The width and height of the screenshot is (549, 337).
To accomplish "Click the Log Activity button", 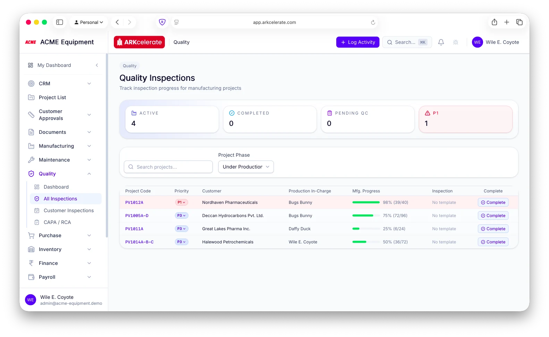I will click(358, 42).
